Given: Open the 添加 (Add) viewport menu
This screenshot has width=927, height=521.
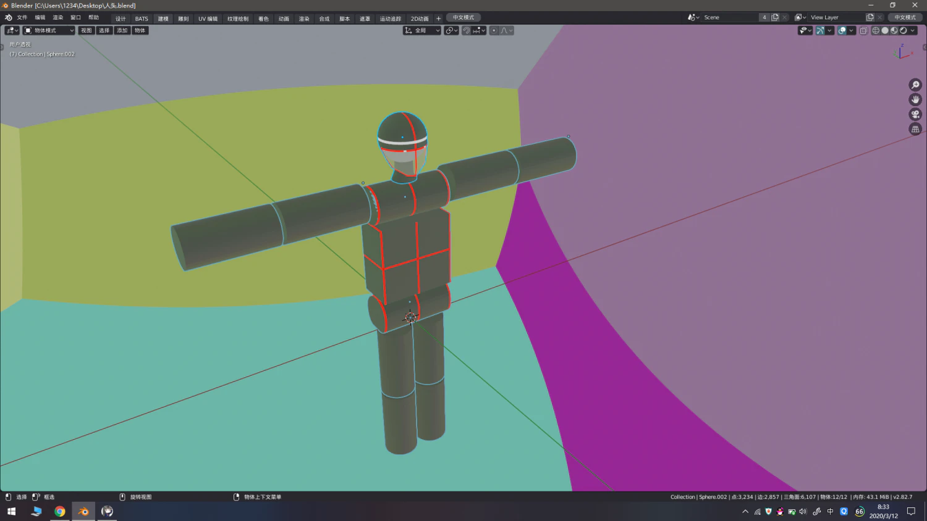Looking at the screenshot, I should click(122, 30).
